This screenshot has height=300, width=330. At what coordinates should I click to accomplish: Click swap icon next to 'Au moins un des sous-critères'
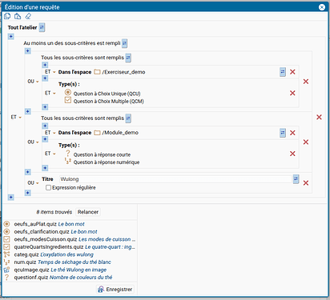coord(124,43)
